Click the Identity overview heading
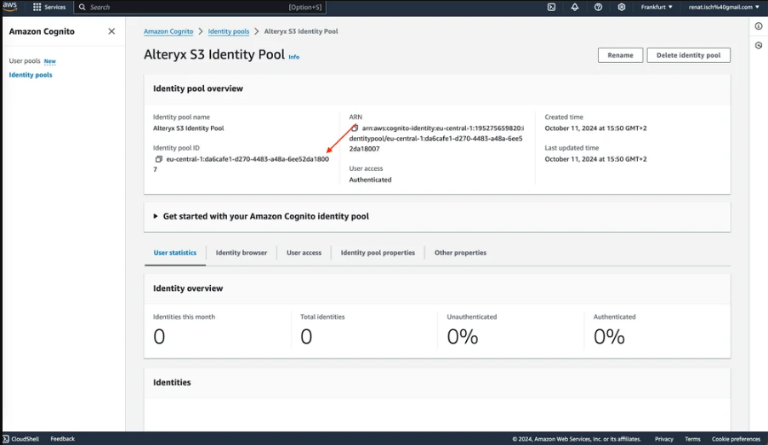The width and height of the screenshot is (768, 445). click(188, 288)
